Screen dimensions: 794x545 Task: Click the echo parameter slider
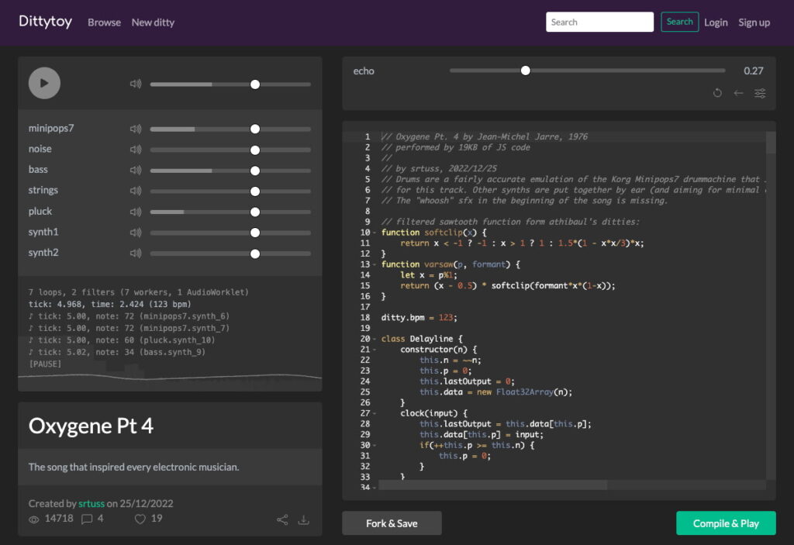click(588, 71)
